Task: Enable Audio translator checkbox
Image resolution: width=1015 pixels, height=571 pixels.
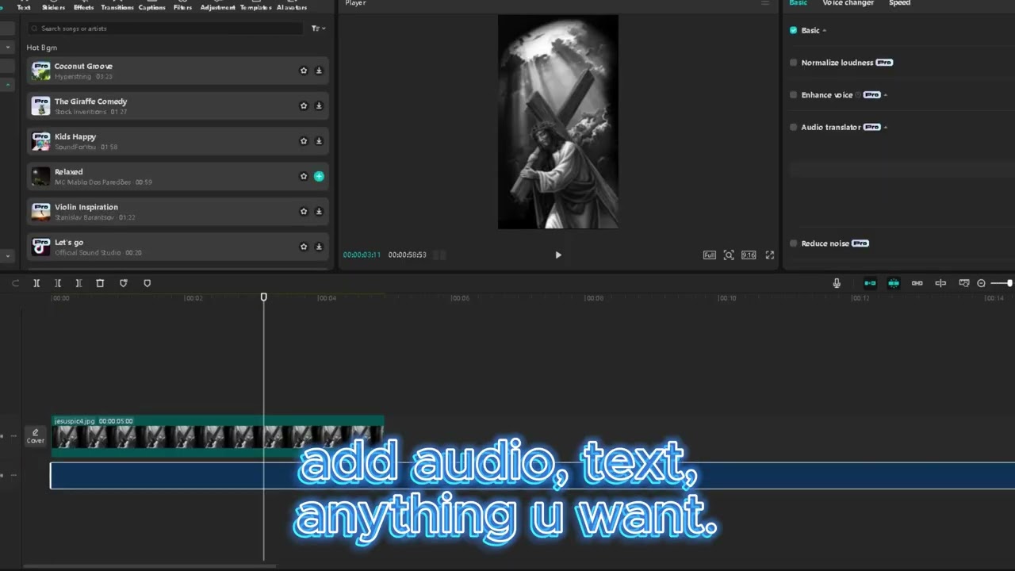Action: coord(793,127)
